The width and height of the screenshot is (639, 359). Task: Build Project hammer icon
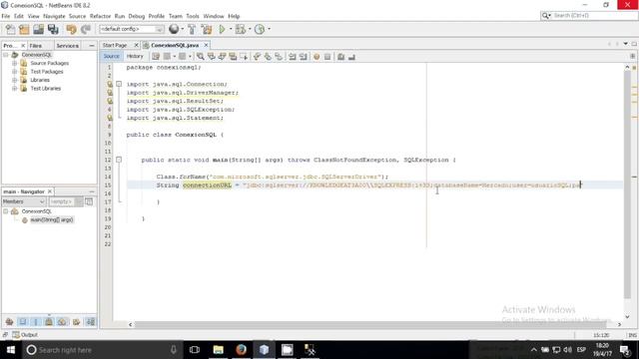click(x=192, y=29)
